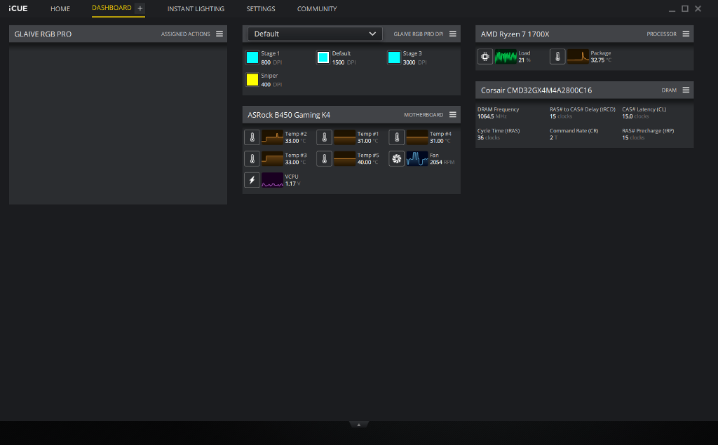Select the yellow Sniper DPI color swatch
This screenshot has height=445, width=718.
tap(252, 79)
